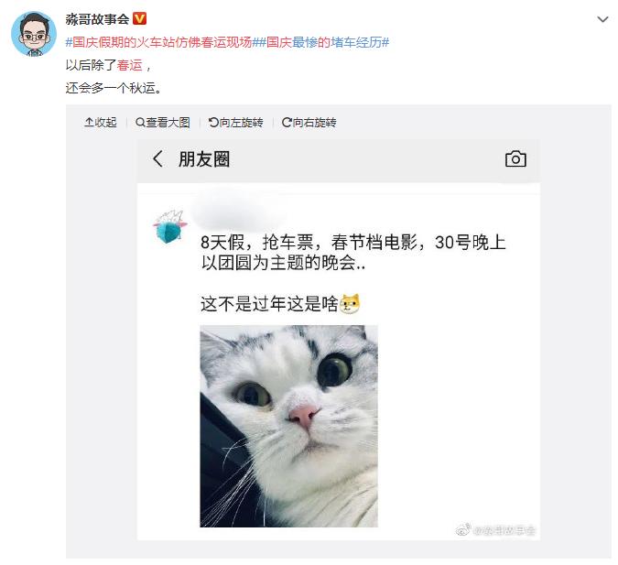Click the 朋友圈 title text
This screenshot has height=565, width=618.
[x=204, y=159]
